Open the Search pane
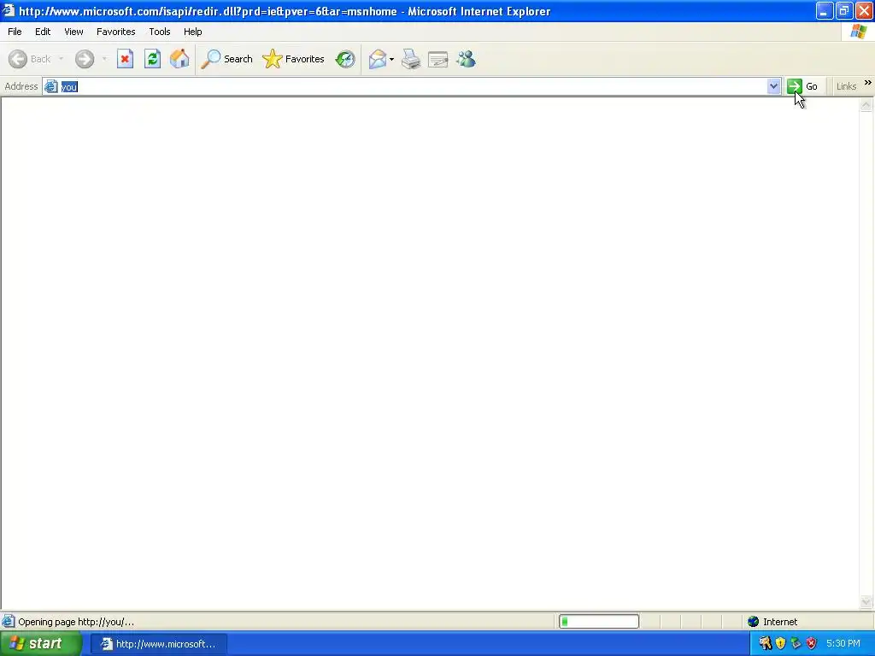This screenshot has width=875, height=656. [226, 59]
